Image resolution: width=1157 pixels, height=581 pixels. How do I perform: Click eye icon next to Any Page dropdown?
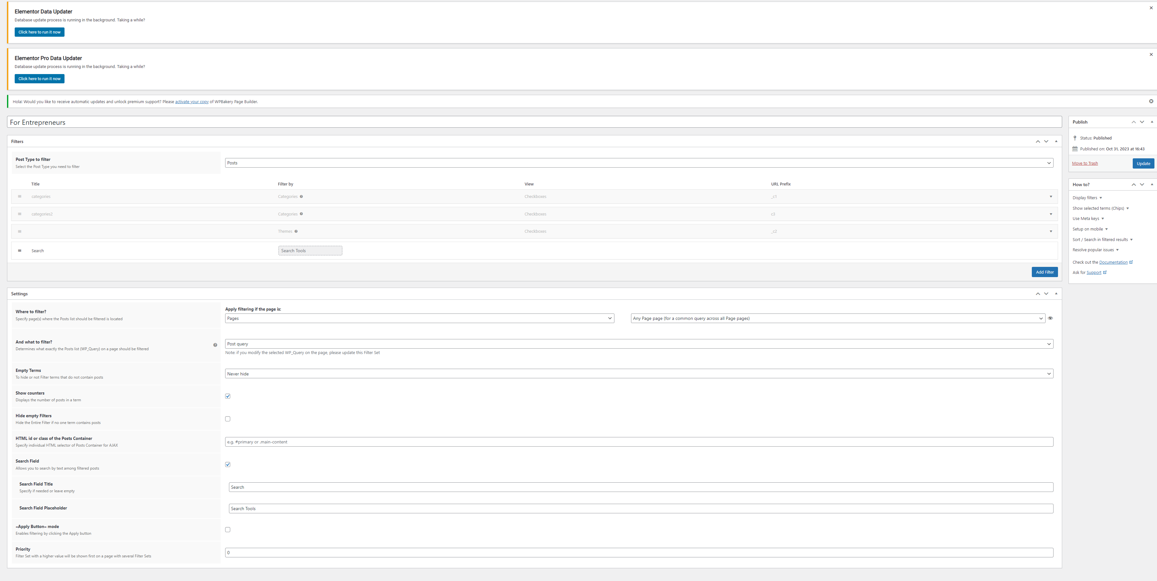click(1050, 318)
